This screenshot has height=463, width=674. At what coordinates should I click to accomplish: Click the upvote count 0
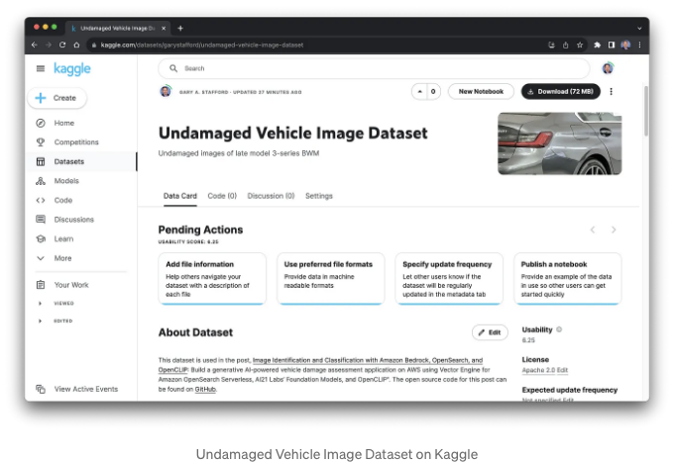(x=433, y=91)
